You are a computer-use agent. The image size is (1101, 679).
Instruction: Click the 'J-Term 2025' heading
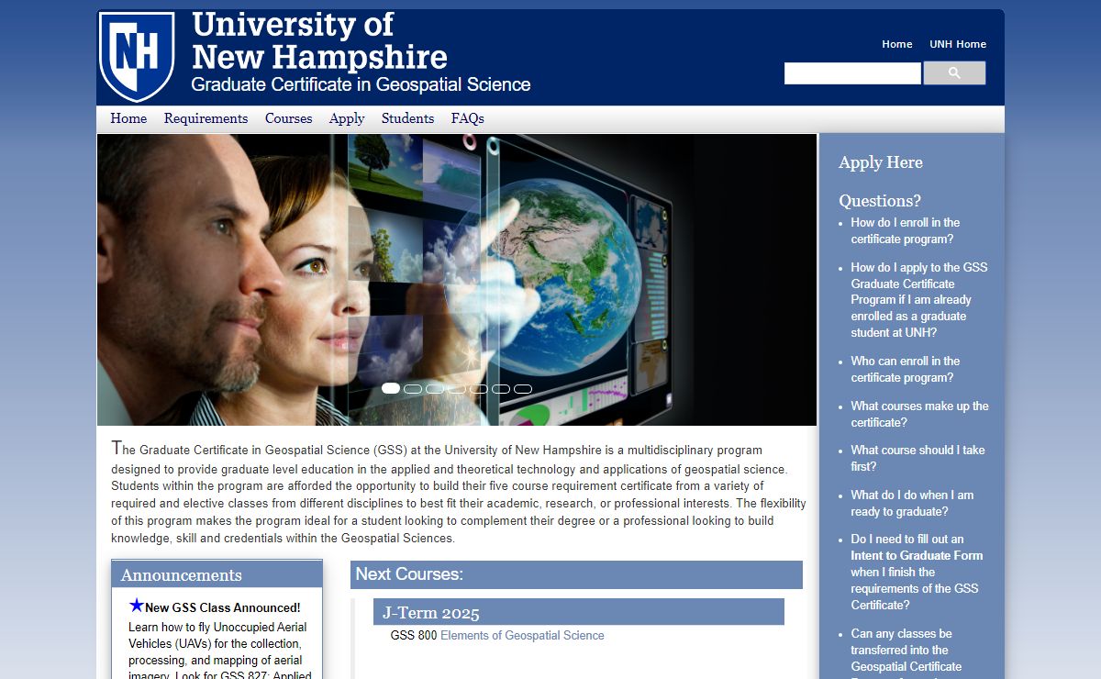(x=431, y=613)
